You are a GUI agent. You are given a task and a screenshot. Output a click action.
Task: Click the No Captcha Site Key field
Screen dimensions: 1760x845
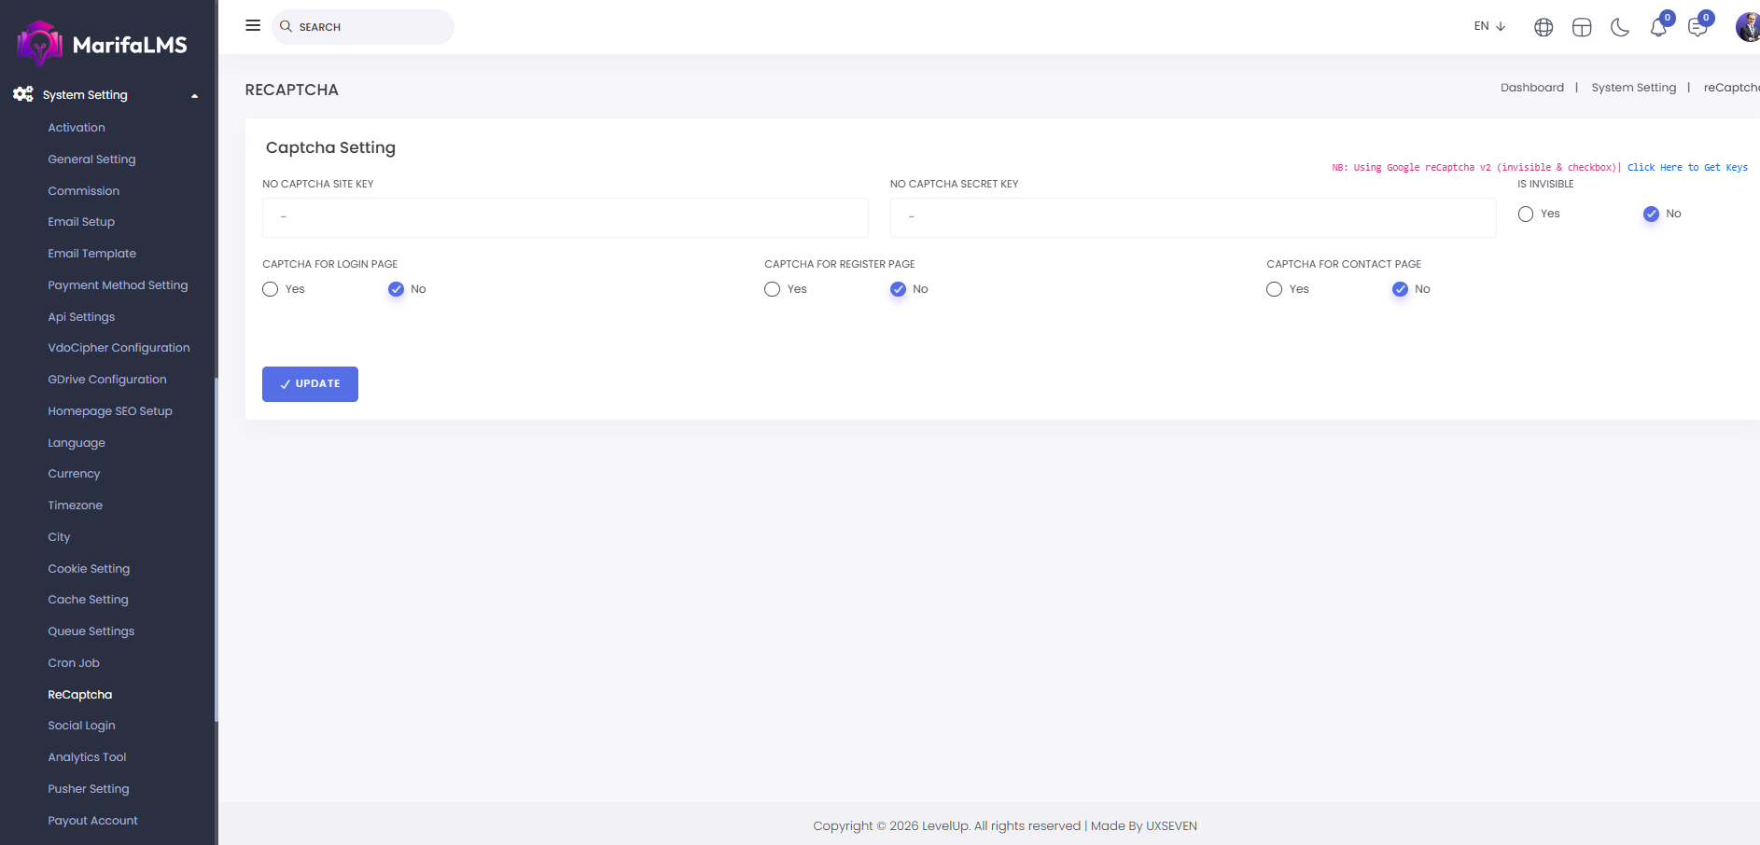(565, 217)
